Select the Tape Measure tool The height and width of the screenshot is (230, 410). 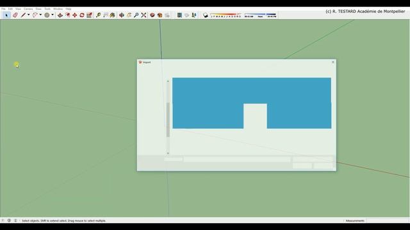tap(98, 15)
